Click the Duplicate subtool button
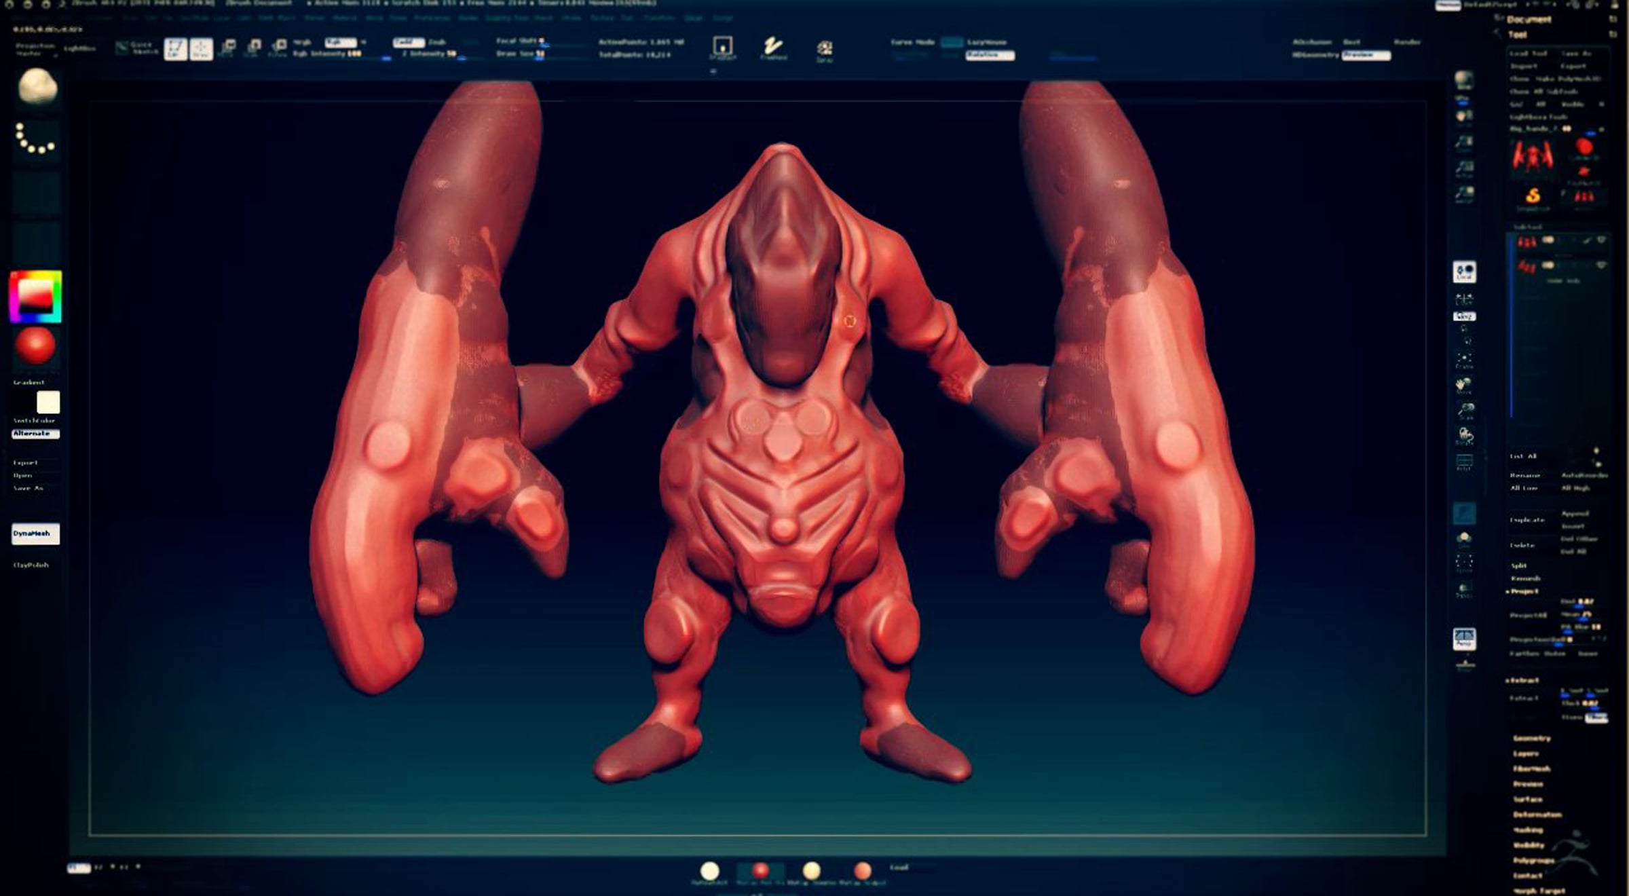Screen dimensions: 1629x896 pyautogui.click(x=1527, y=520)
